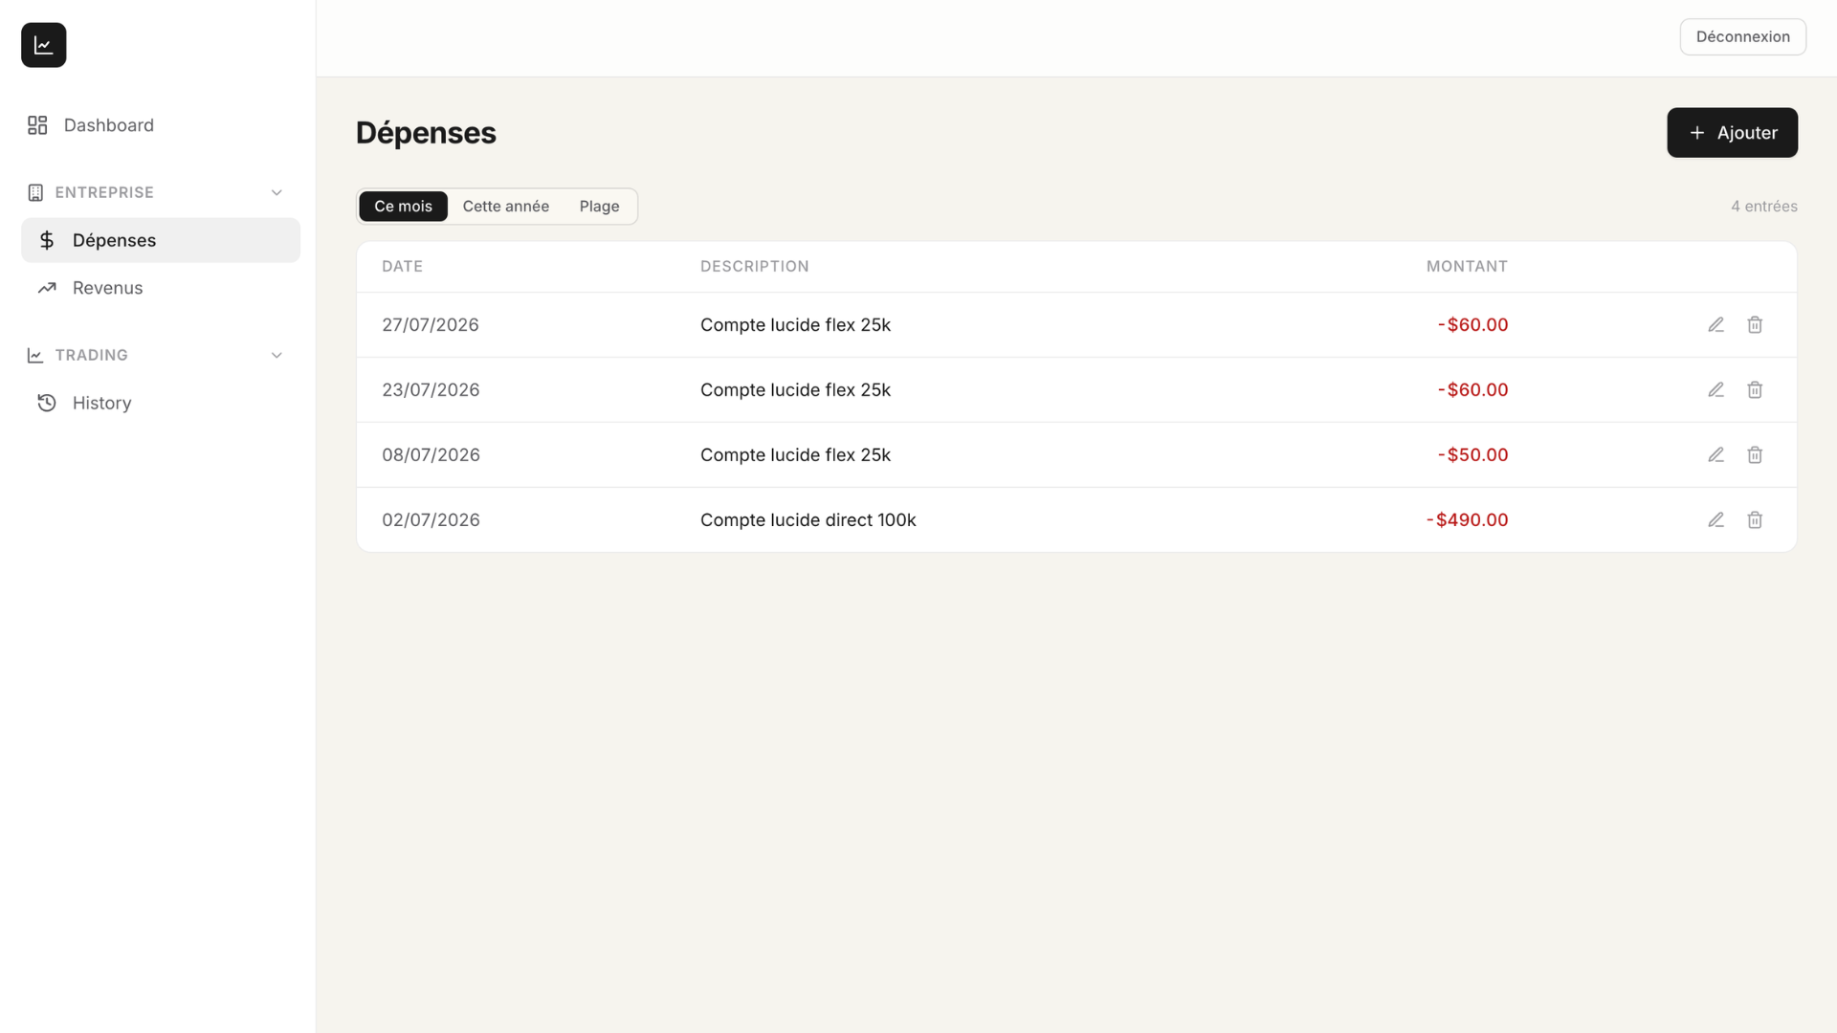Click the Dashboard grid icon
This screenshot has height=1033, width=1837.
[37, 125]
